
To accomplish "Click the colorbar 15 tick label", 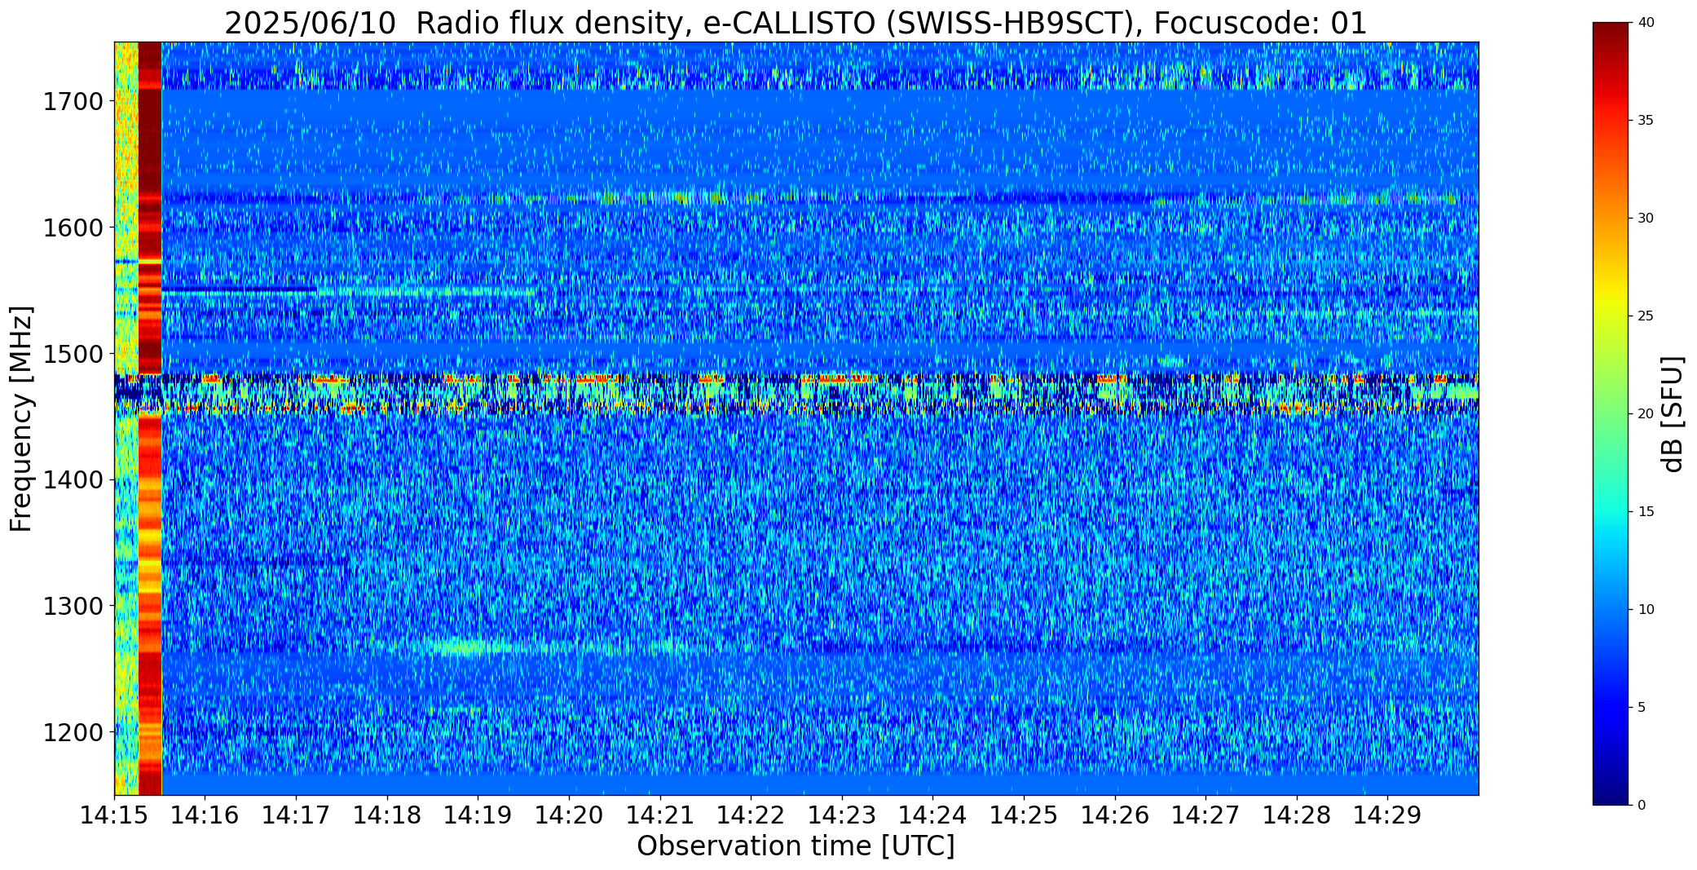I will tap(1646, 512).
